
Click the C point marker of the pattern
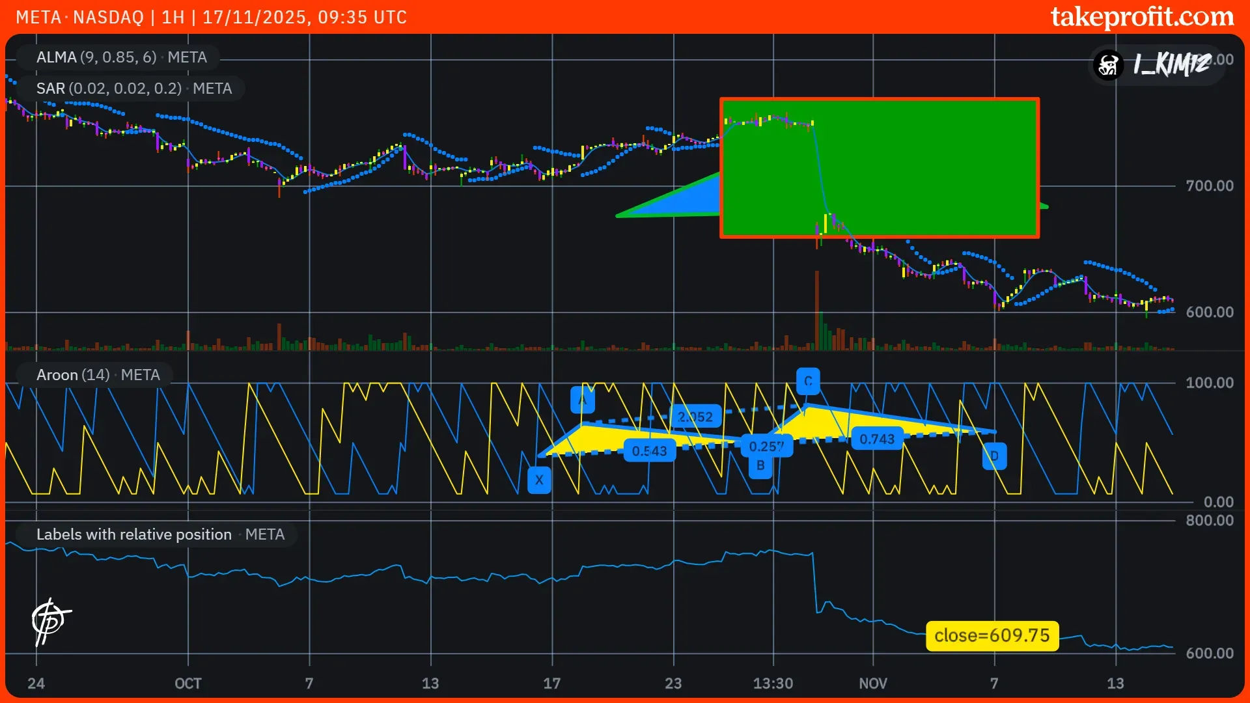pos(808,381)
